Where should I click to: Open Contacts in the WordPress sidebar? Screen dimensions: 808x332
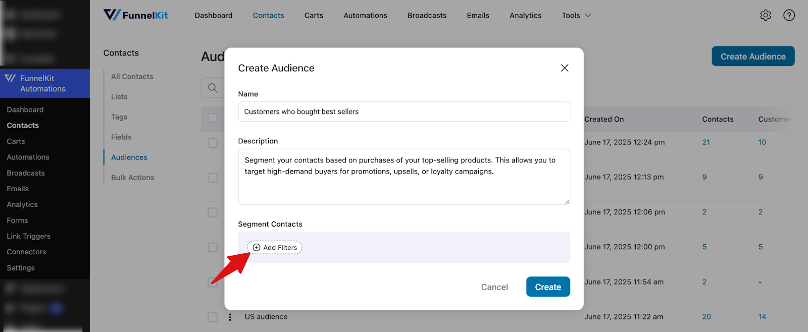point(23,125)
